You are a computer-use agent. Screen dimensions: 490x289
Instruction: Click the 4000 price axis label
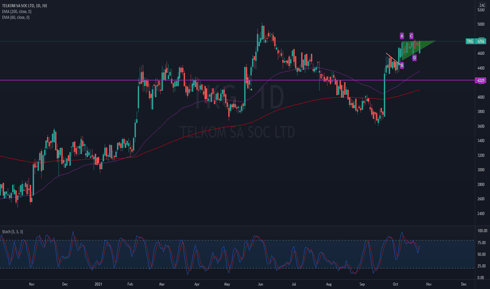point(481,97)
